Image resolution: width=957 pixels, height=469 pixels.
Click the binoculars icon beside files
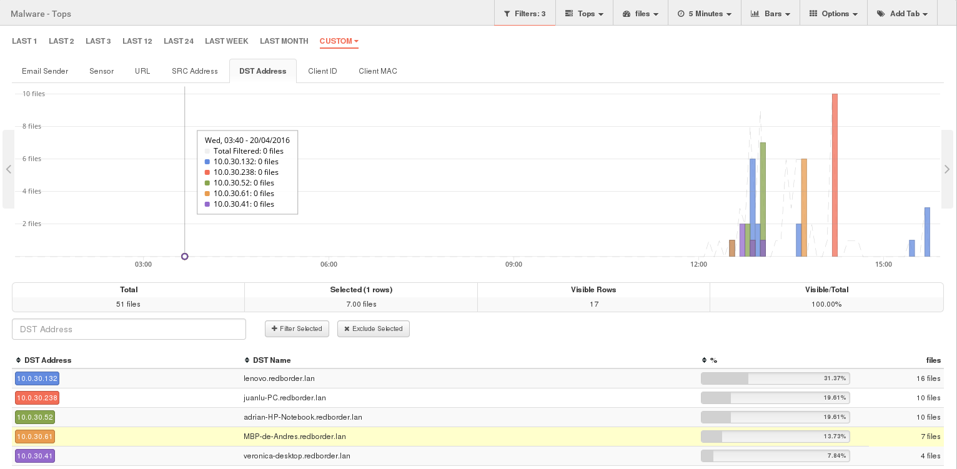pyautogui.click(x=627, y=14)
